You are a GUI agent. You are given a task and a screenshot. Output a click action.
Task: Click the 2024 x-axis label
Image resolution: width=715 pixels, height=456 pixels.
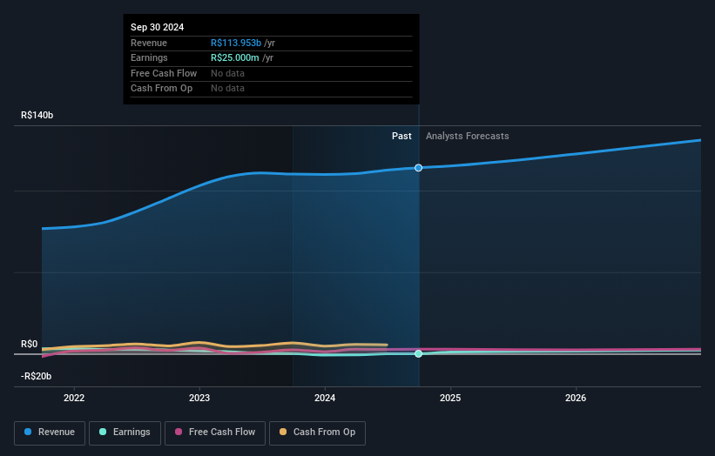tap(325, 398)
